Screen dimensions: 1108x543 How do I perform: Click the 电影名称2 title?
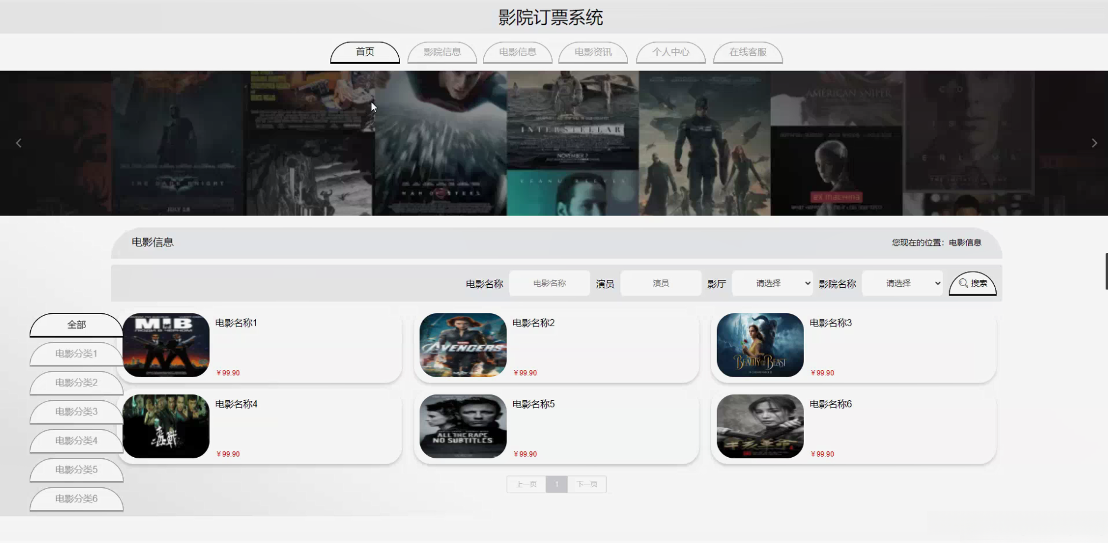[534, 323]
